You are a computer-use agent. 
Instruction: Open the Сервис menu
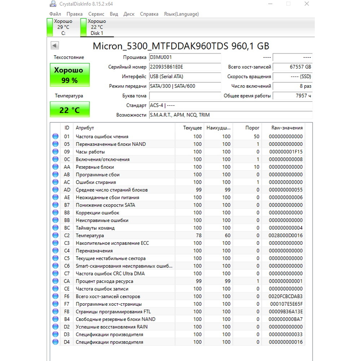[x=96, y=14]
